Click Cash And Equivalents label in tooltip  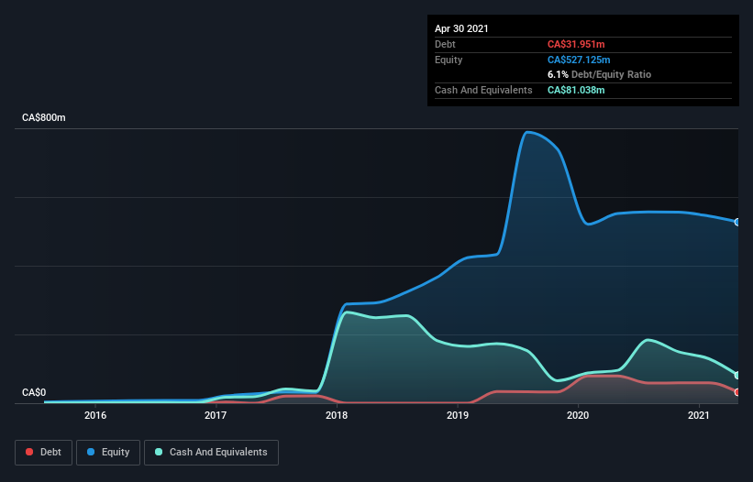pyautogui.click(x=483, y=90)
